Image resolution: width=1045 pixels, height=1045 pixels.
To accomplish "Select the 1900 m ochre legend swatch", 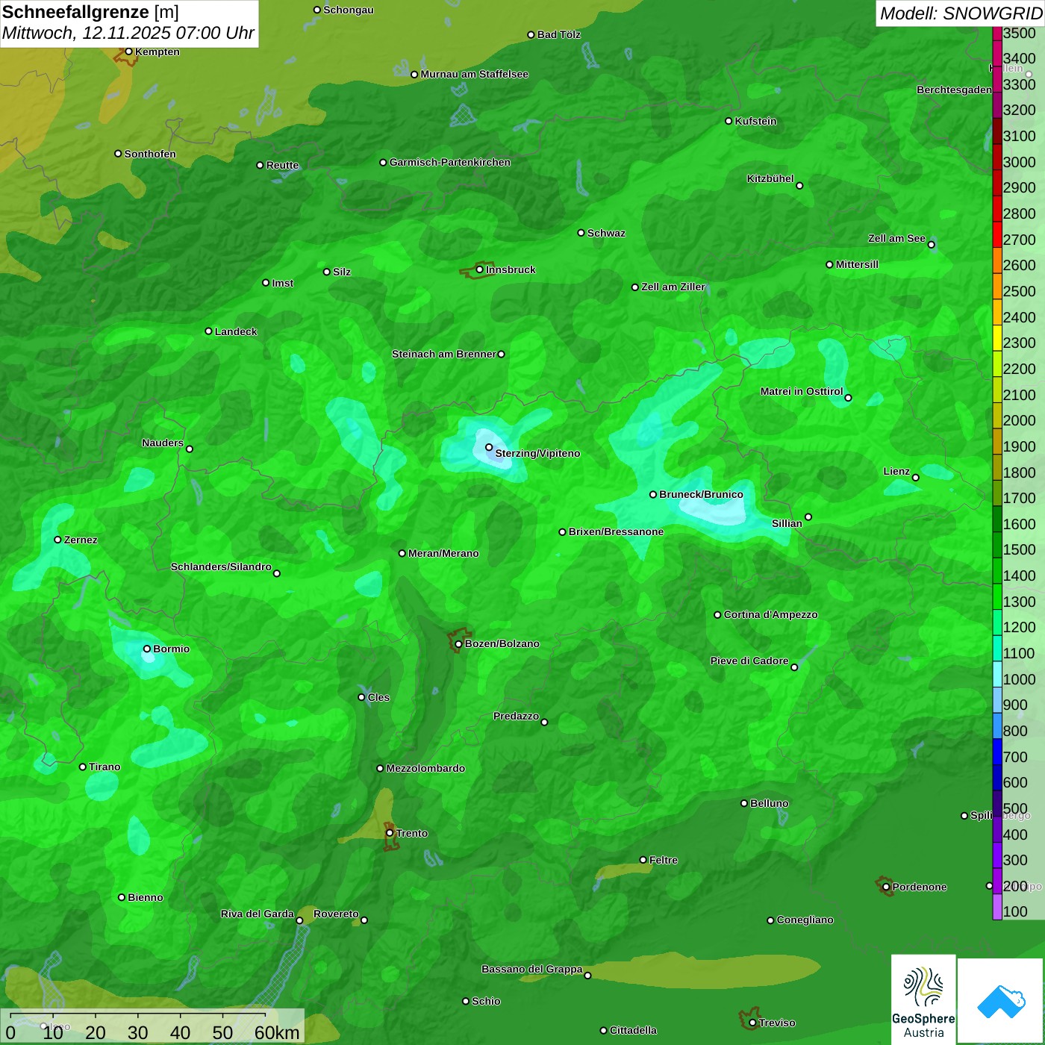I will pos(997,441).
